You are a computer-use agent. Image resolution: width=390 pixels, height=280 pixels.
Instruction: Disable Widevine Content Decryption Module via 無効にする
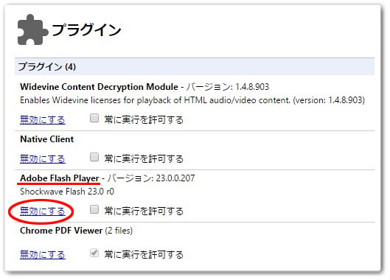click(x=43, y=120)
